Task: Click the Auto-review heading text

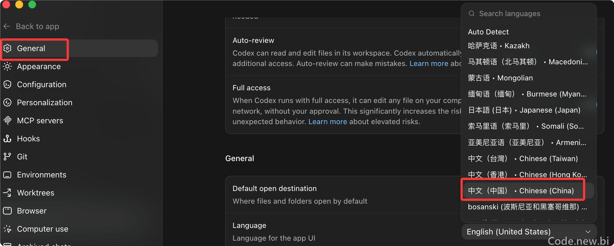Action: [x=253, y=41]
